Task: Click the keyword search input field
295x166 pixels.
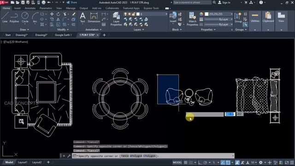Action: click(x=192, y=2)
